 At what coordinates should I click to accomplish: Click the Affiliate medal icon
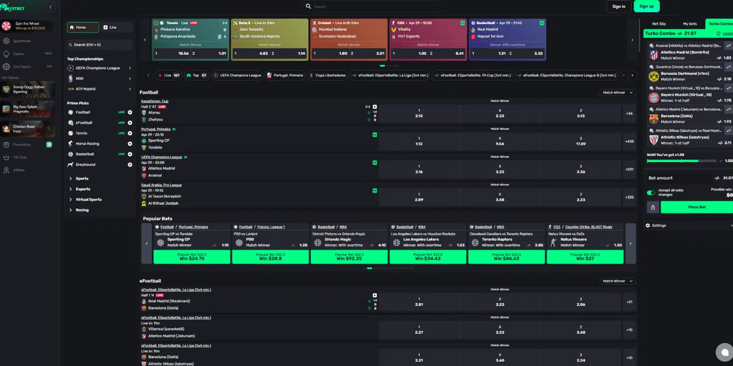click(x=6, y=170)
